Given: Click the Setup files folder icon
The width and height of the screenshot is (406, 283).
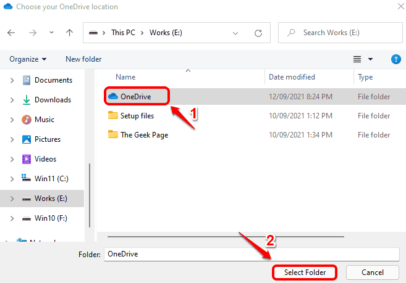Looking at the screenshot, I should tap(113, 115).
